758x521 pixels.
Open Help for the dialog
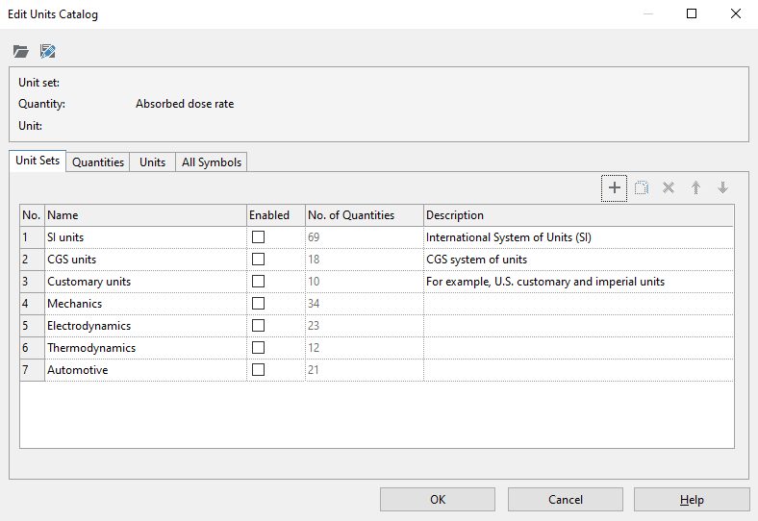tap(692, 500)
